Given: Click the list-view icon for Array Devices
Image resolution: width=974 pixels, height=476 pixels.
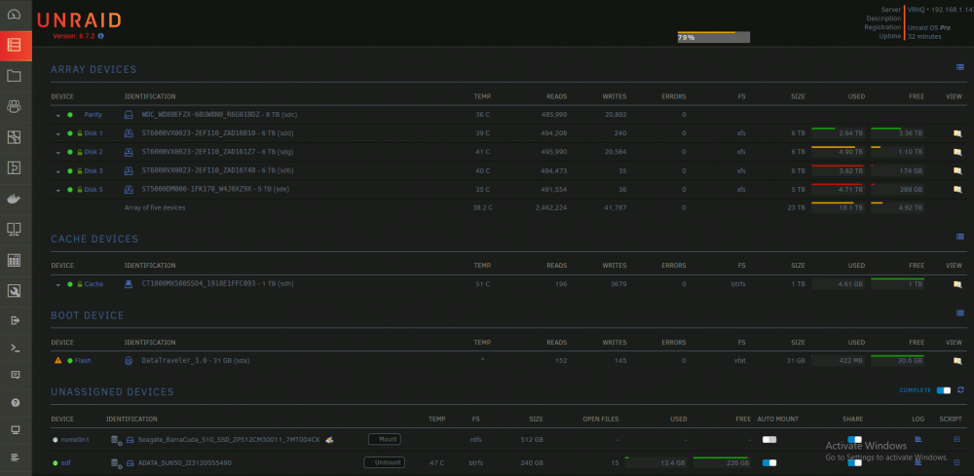Looking at the screenshot, I should click(x=959, y=67).
